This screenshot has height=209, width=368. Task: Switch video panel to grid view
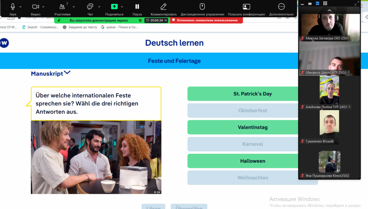pos(325,3)
